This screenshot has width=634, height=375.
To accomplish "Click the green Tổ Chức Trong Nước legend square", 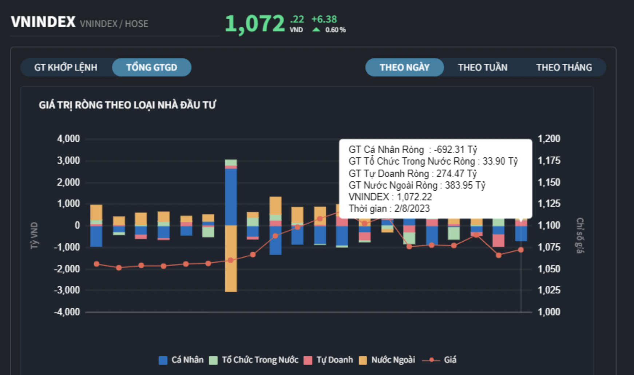I will [213, 360].
